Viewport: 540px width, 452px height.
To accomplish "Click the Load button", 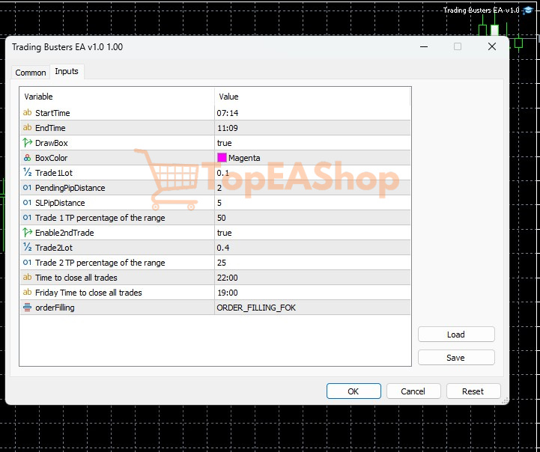I will click(x=455, y=335).
